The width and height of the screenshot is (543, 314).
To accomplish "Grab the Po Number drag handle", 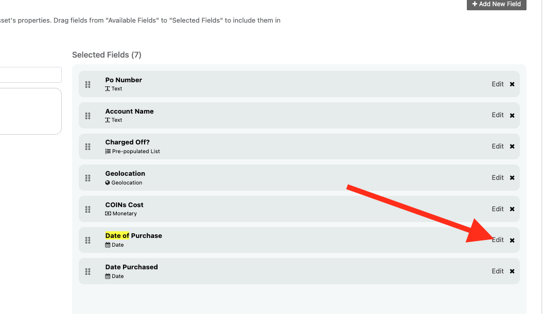I will tap(87, 84).
